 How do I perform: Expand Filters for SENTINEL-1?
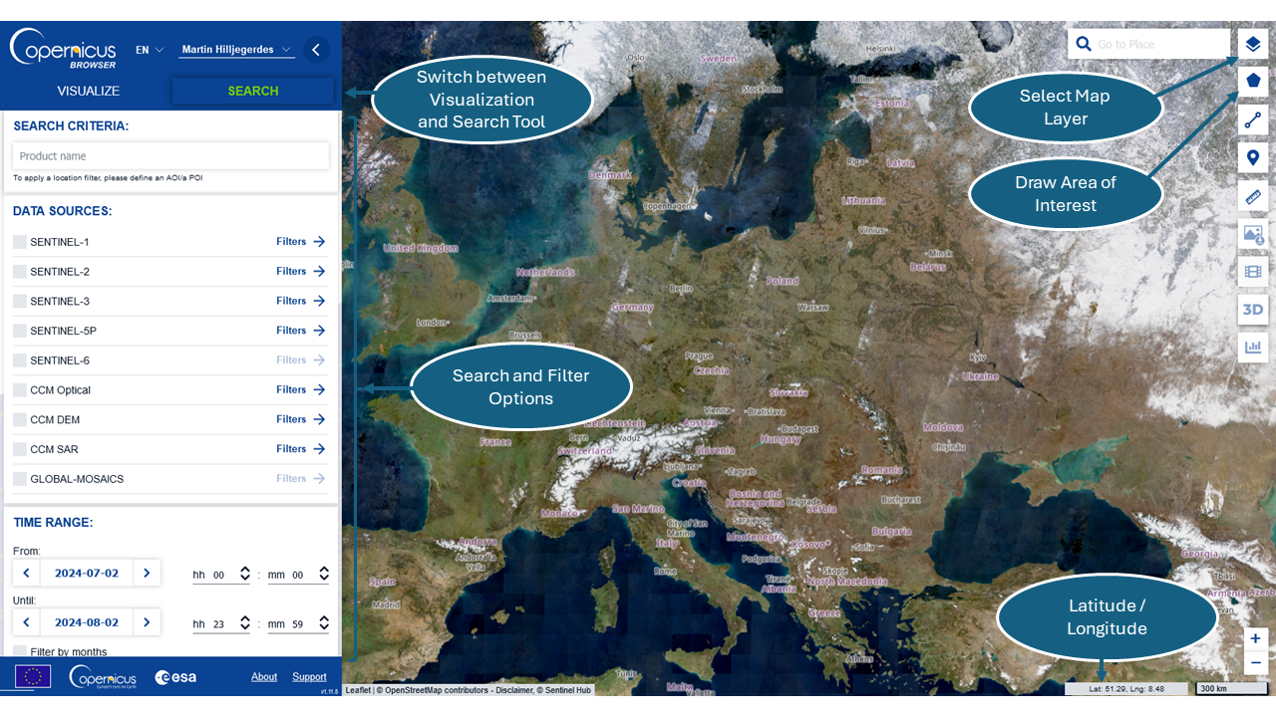click(300, 242)
